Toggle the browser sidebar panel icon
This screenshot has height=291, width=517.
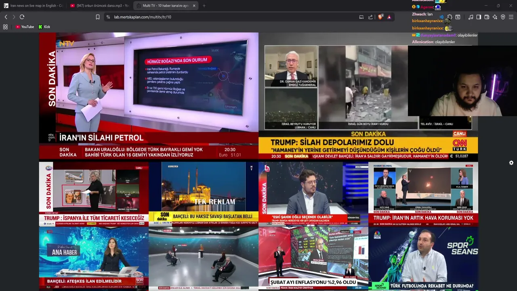[x=479, y=17]
